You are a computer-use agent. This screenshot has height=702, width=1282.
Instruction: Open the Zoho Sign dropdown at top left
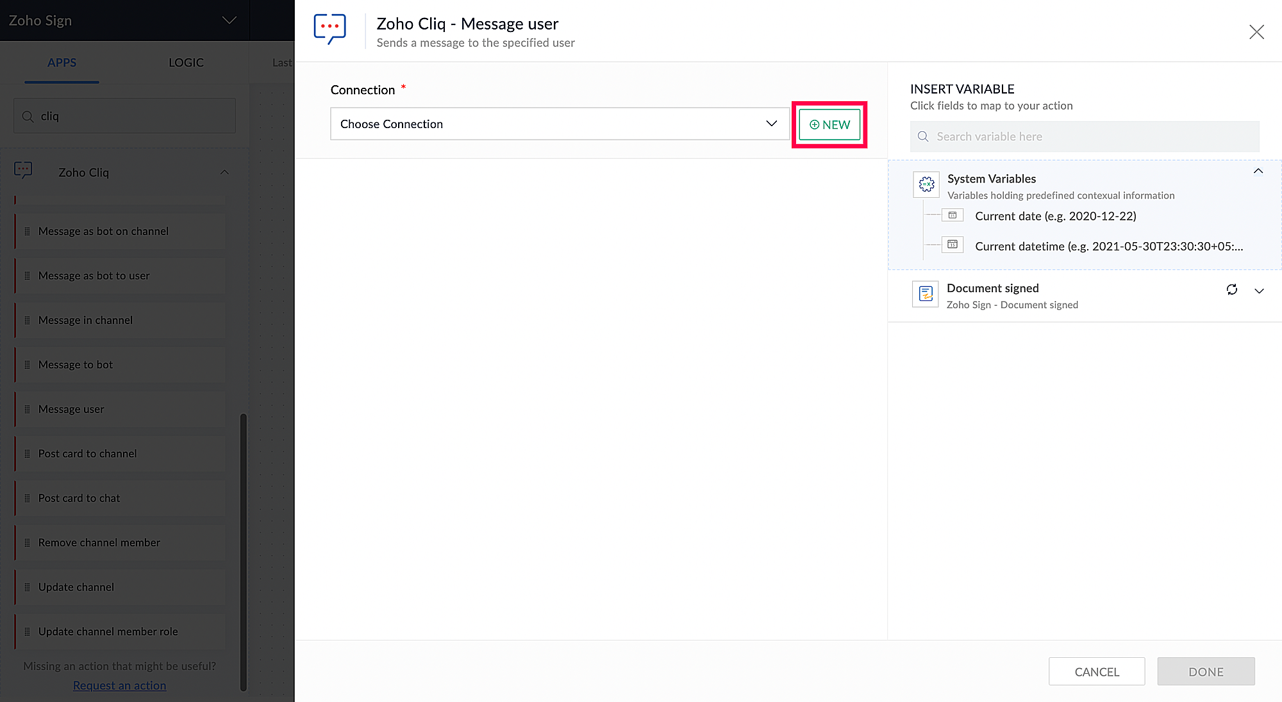pos(229,20)
